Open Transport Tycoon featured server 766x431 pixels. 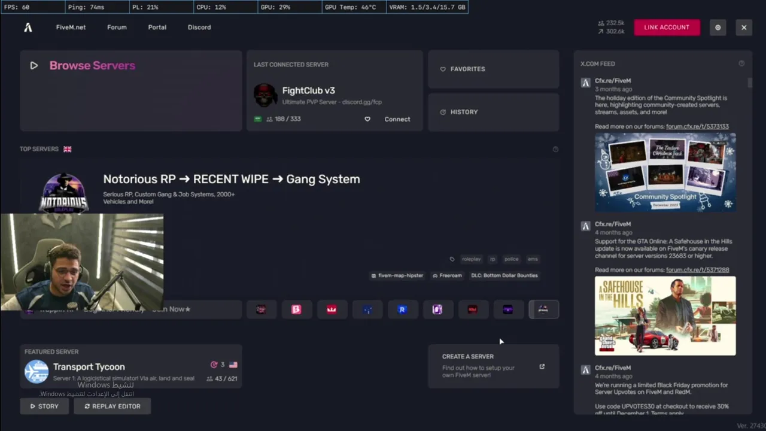(x=131, y=366)
